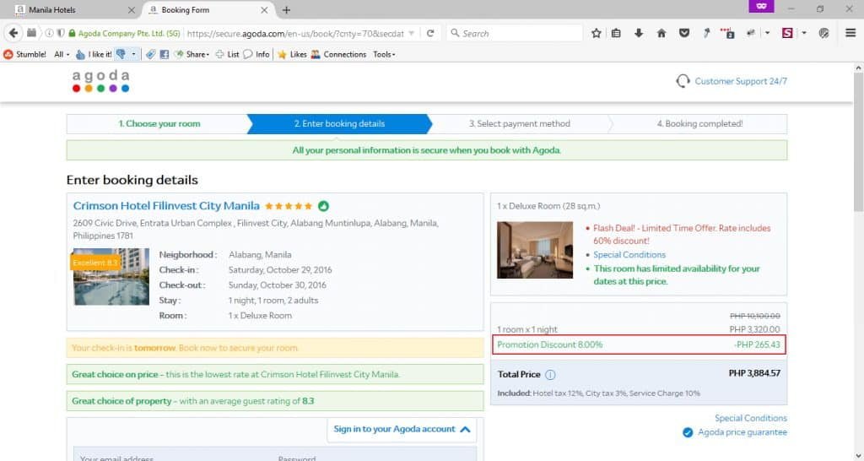The height and width of the screenshot is (461, 864).
Task: Click step 4. Booking completed!
Action: 699,123
